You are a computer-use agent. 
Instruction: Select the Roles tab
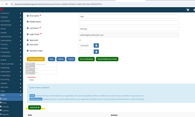pyautogui.click(x=32, y=80)
